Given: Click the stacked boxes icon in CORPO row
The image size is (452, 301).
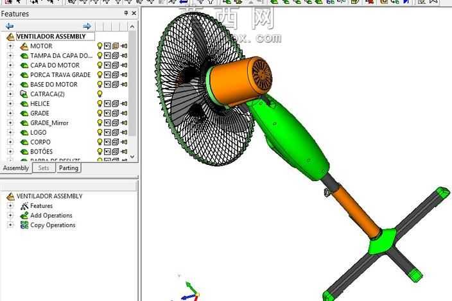Looking at the screenshot, I should [x=116, y=142].
